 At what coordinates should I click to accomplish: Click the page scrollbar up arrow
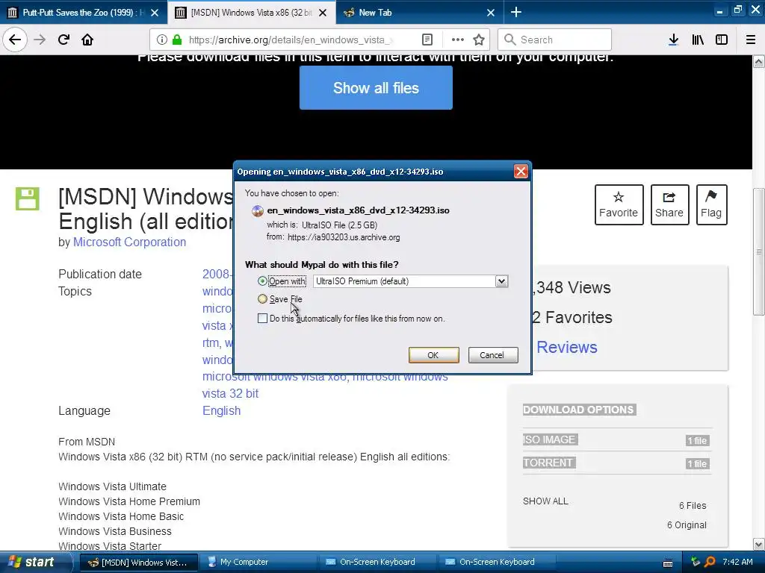tap(758, 61)
